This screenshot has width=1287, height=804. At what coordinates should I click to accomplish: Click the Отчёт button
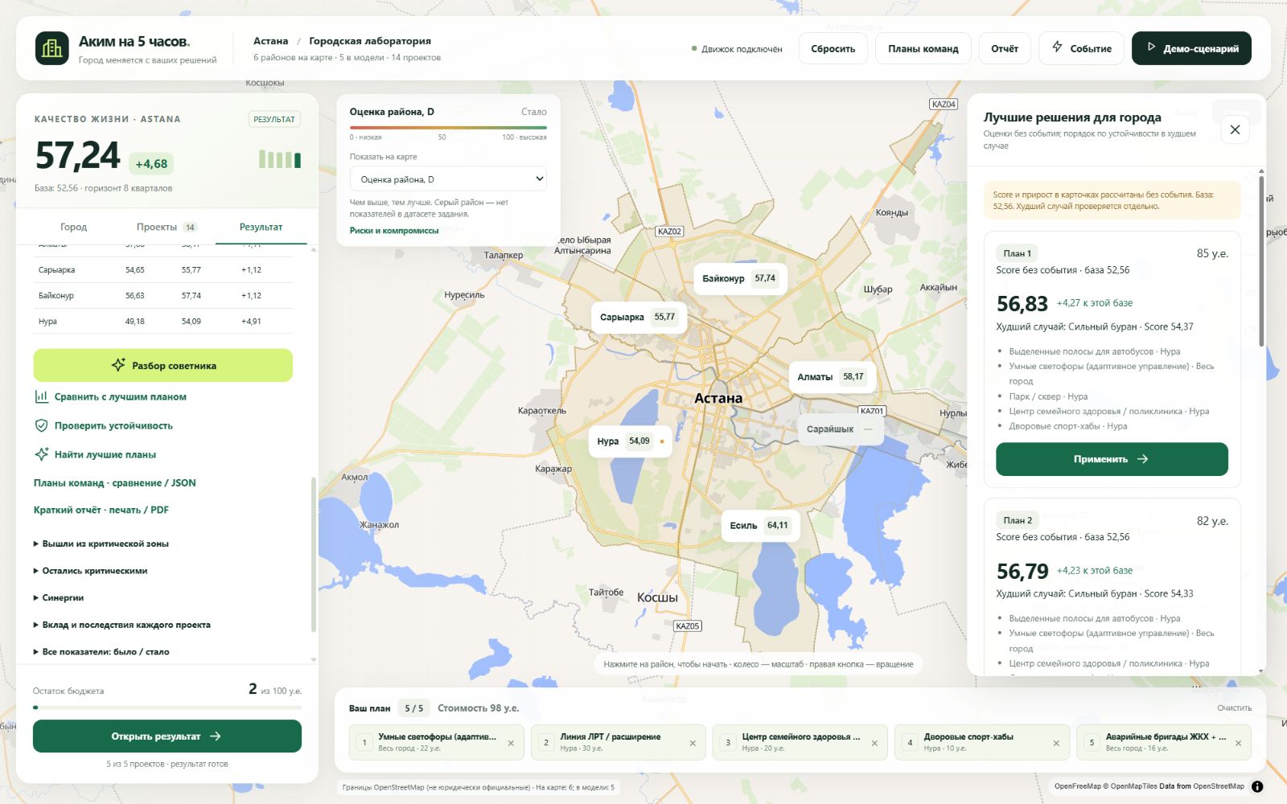point(1005,48)
